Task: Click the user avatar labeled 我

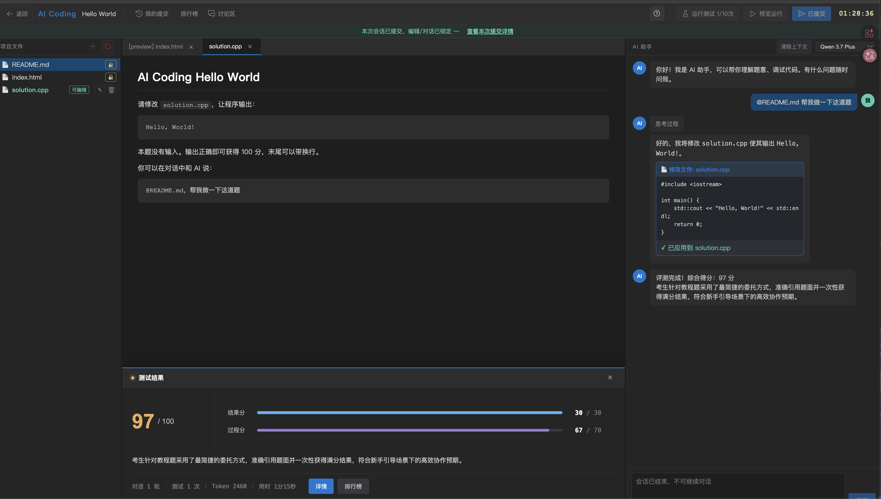Action: pos(868,100)
